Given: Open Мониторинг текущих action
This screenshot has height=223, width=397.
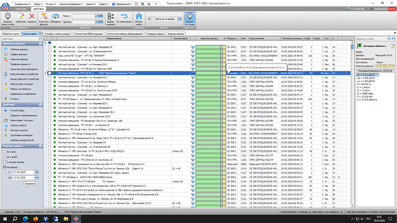Looking at the screenshot, I should (x=21, y=120).
